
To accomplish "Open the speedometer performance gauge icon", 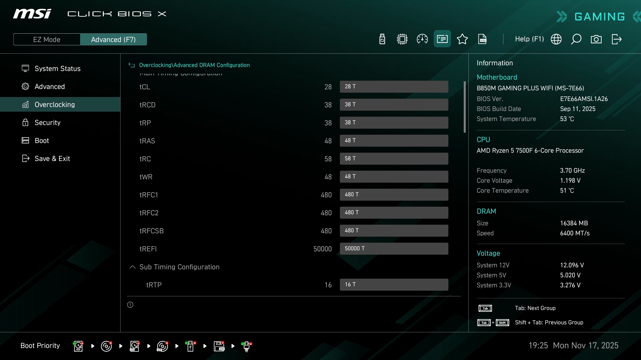I will [x=422, y=39].
